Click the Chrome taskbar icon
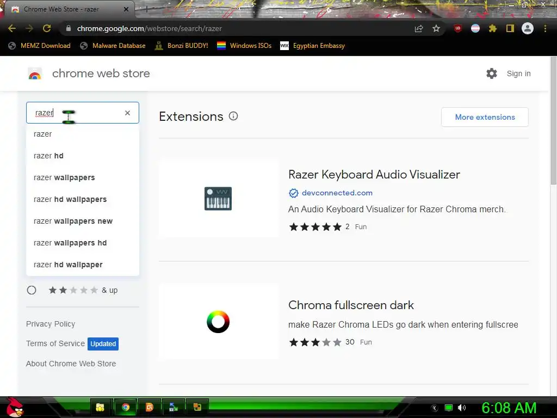The image size is (557, 418). 126,407
